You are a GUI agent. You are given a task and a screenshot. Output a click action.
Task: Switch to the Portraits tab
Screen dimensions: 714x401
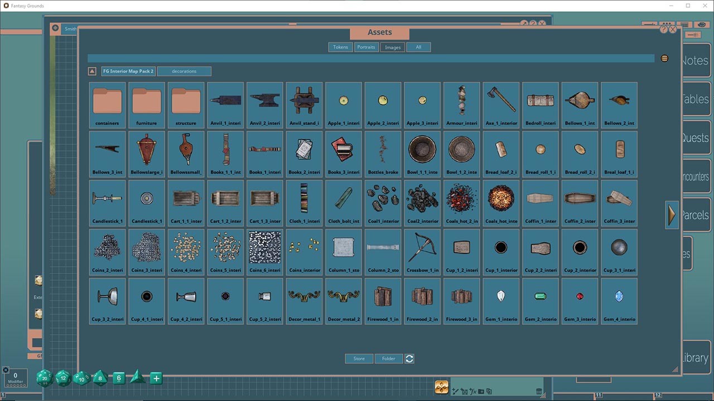(x=366, y=47)
